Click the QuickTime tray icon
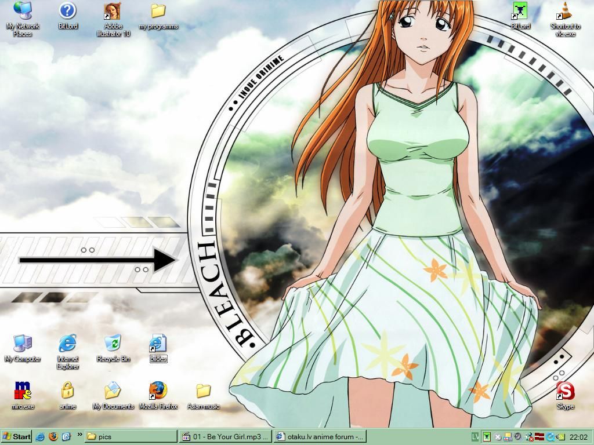Image resolution: width=594 pixels, height=445 pixels. pos(550,437)
